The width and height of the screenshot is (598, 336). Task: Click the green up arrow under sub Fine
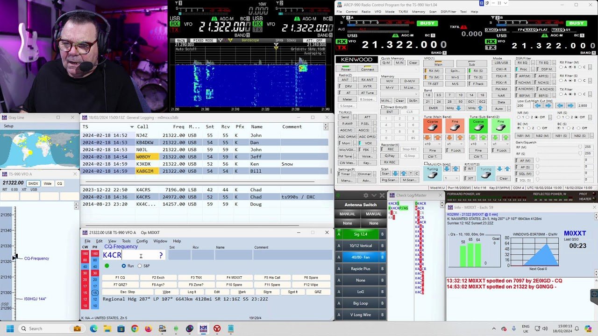(505, 137)
